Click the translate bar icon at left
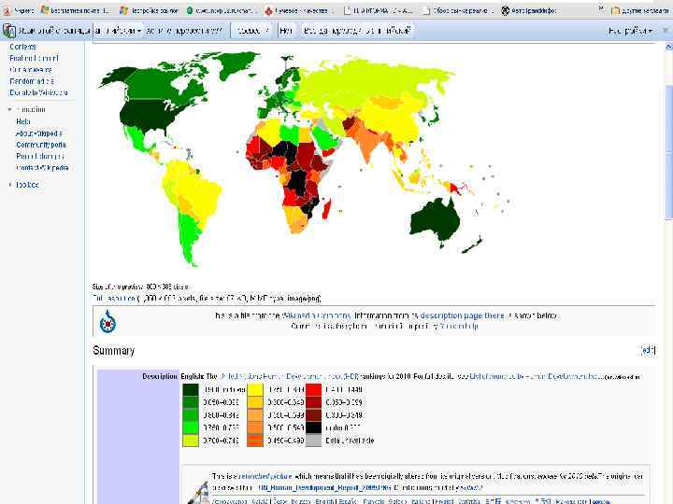The image size is (673, 504). (x=9, y=31)
